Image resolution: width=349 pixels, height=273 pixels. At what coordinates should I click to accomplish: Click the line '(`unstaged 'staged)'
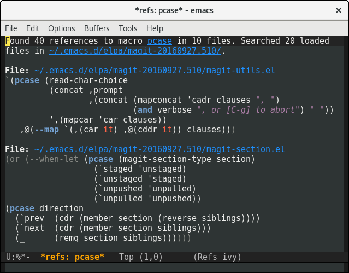click(x=140, y=179)
